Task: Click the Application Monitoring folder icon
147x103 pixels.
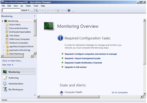Action: (7, 50)
